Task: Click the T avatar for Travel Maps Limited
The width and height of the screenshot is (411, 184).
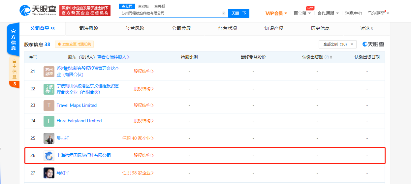Action: click(49, 106)
